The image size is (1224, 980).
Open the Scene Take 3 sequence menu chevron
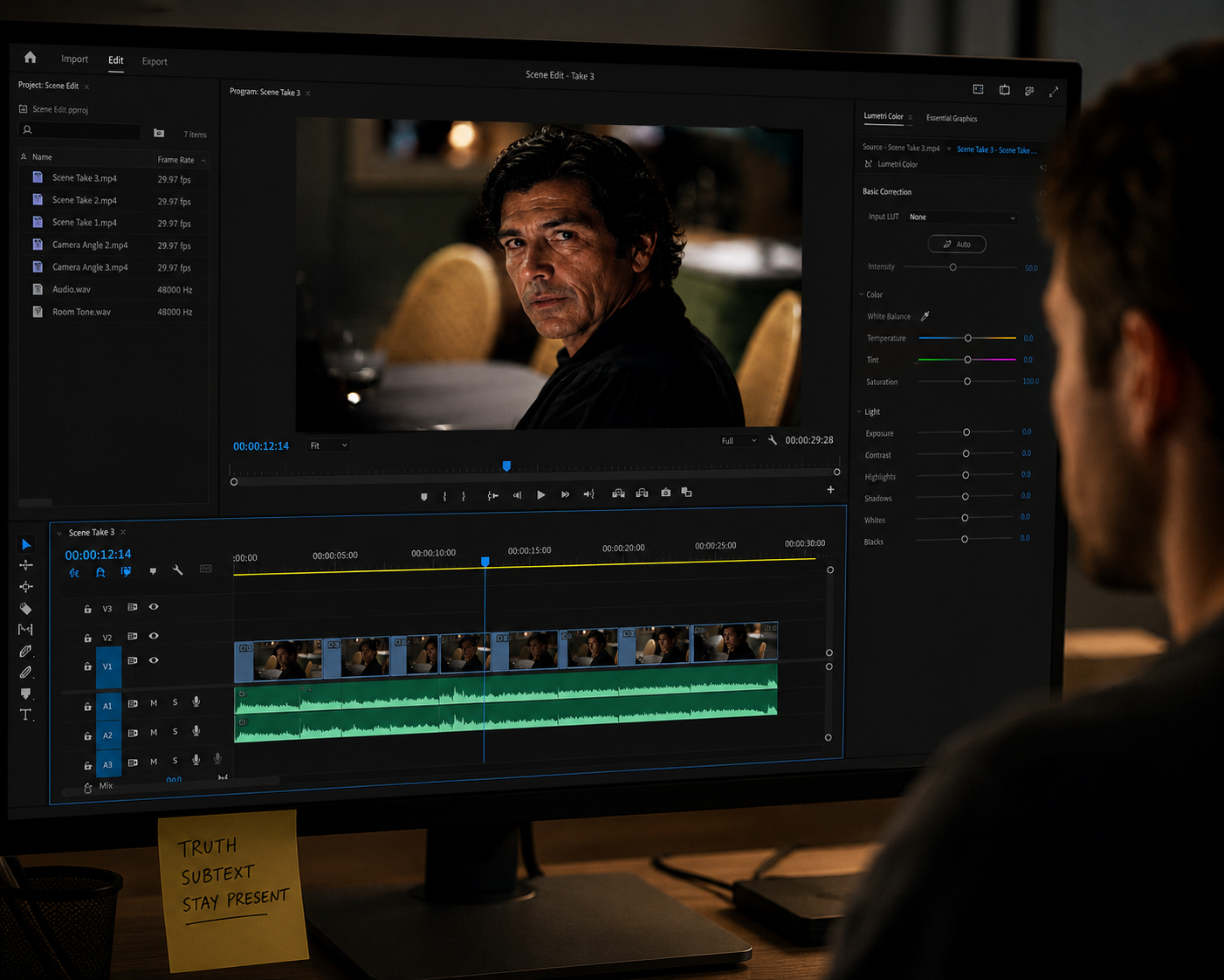pyautogui.click(x=59, y=533)
